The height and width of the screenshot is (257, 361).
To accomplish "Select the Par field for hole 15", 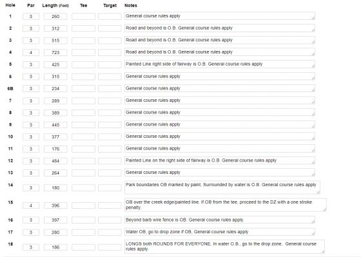I will (x=31, y=205).
